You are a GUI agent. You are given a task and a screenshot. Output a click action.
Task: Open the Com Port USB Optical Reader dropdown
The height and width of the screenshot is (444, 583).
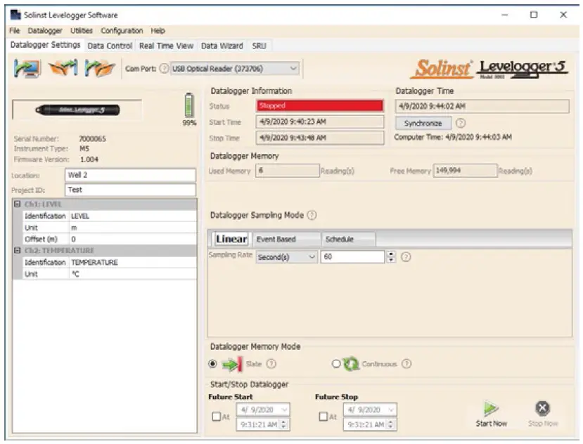tap(235, 69)
